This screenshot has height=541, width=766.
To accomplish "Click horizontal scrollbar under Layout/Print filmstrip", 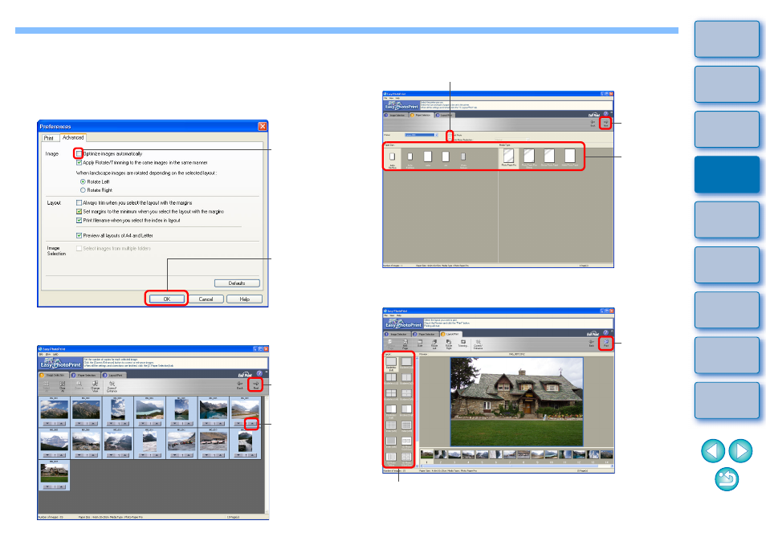I will [x=516, y=466].
